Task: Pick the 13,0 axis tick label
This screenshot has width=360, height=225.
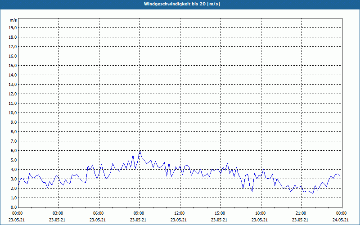Action: point(13,84)
